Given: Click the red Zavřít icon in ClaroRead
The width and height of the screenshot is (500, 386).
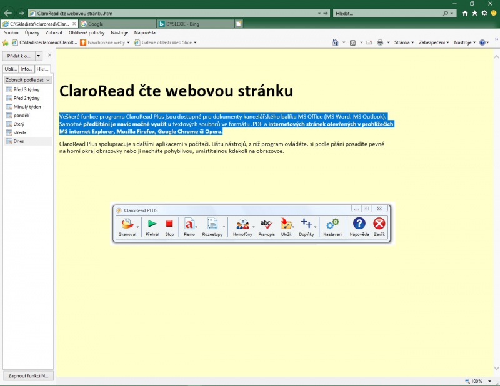Looking at the screenshot, I should point(379,224).
